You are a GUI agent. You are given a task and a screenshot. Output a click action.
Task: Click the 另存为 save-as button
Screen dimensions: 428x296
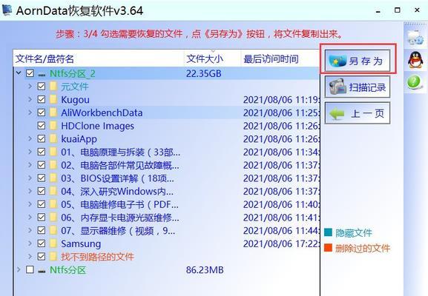pos(358,61)
